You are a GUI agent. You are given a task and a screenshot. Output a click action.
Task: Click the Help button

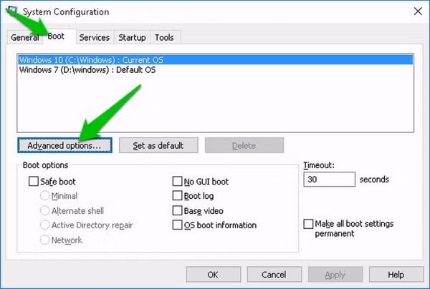click(396, 274)
